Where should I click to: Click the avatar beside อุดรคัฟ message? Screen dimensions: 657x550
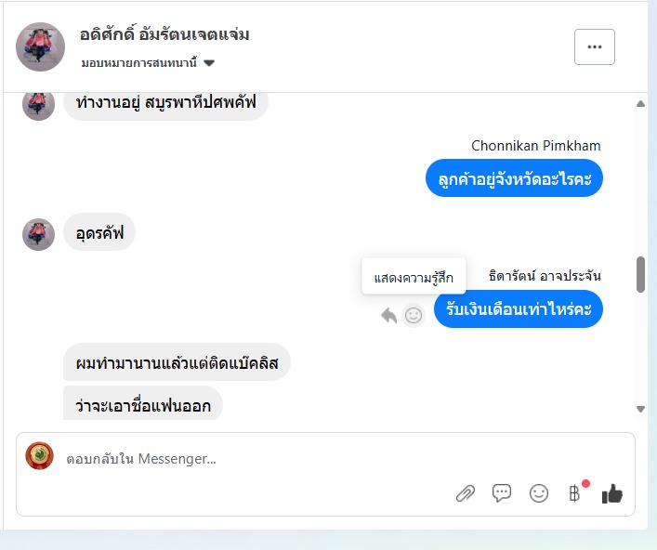(x=39, y=234)
